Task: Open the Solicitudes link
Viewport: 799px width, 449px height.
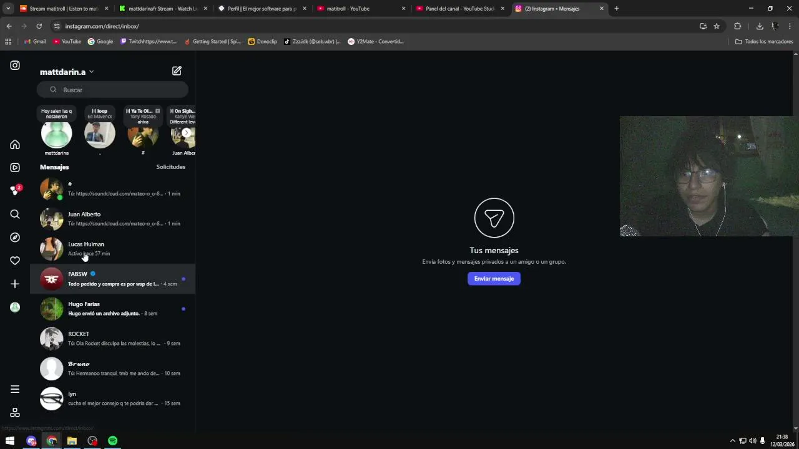Action: pos(170,167)
